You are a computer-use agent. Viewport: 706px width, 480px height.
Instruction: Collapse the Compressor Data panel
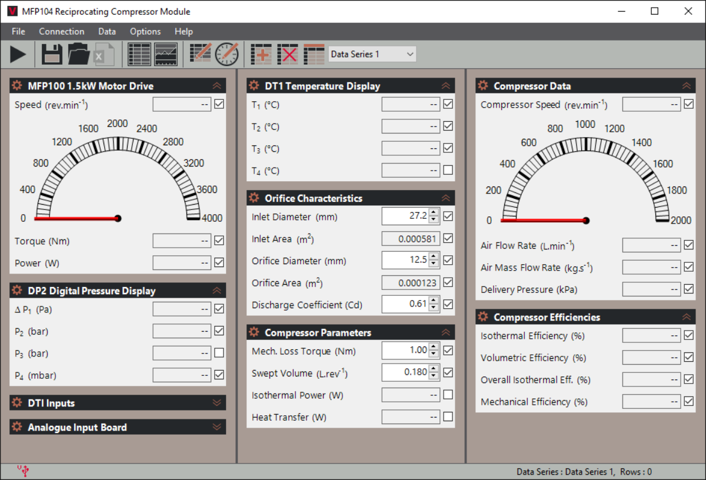pos(687,85)
